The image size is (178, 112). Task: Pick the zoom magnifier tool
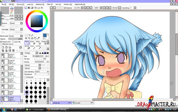29,38
